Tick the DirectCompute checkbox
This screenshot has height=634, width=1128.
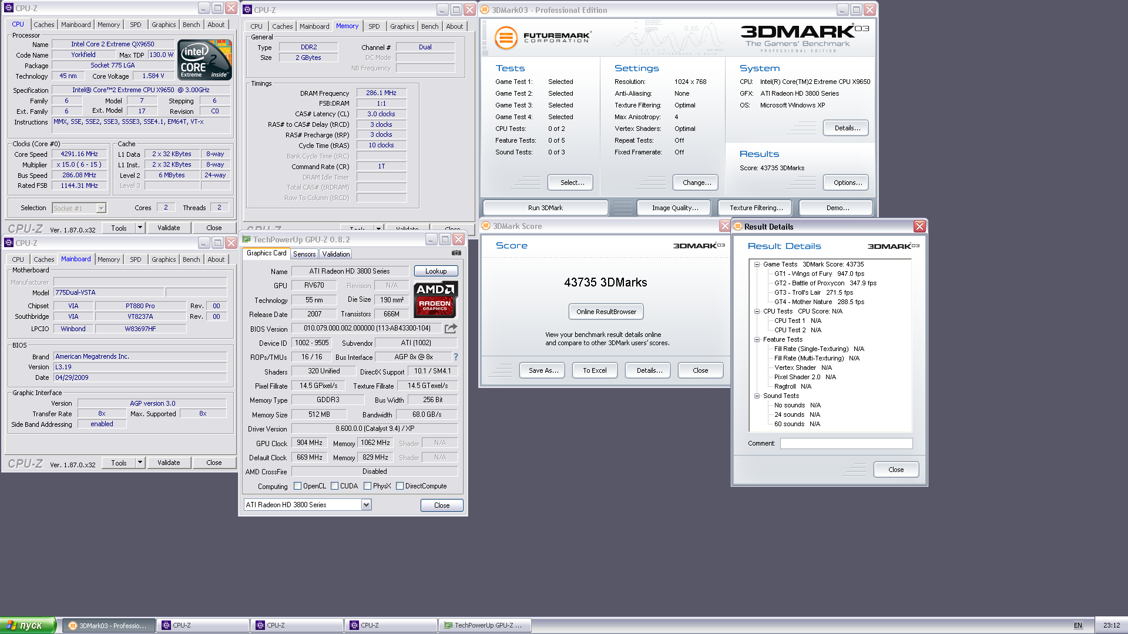(x=399, y=486)
